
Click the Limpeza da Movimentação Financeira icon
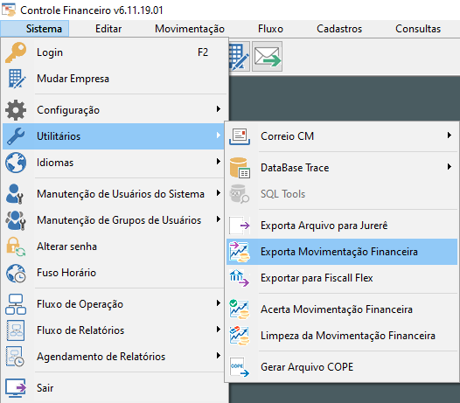tap(240, 336)
